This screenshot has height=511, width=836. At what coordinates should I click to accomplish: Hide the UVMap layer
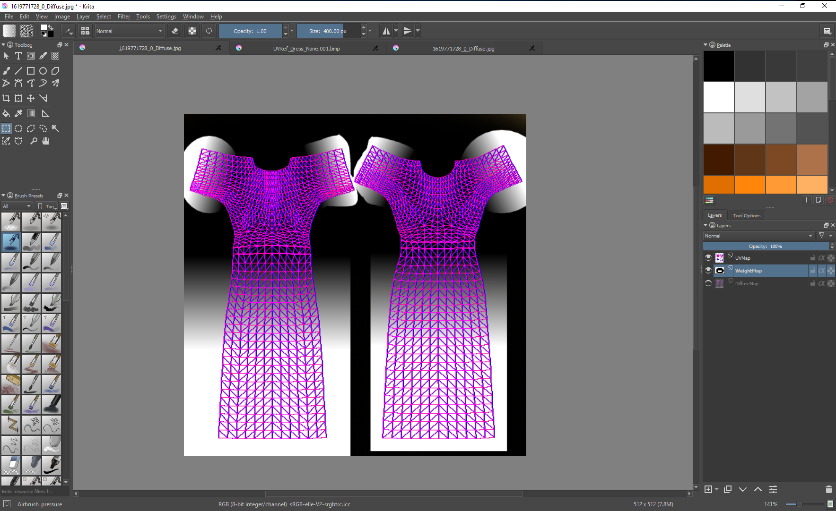708,258
